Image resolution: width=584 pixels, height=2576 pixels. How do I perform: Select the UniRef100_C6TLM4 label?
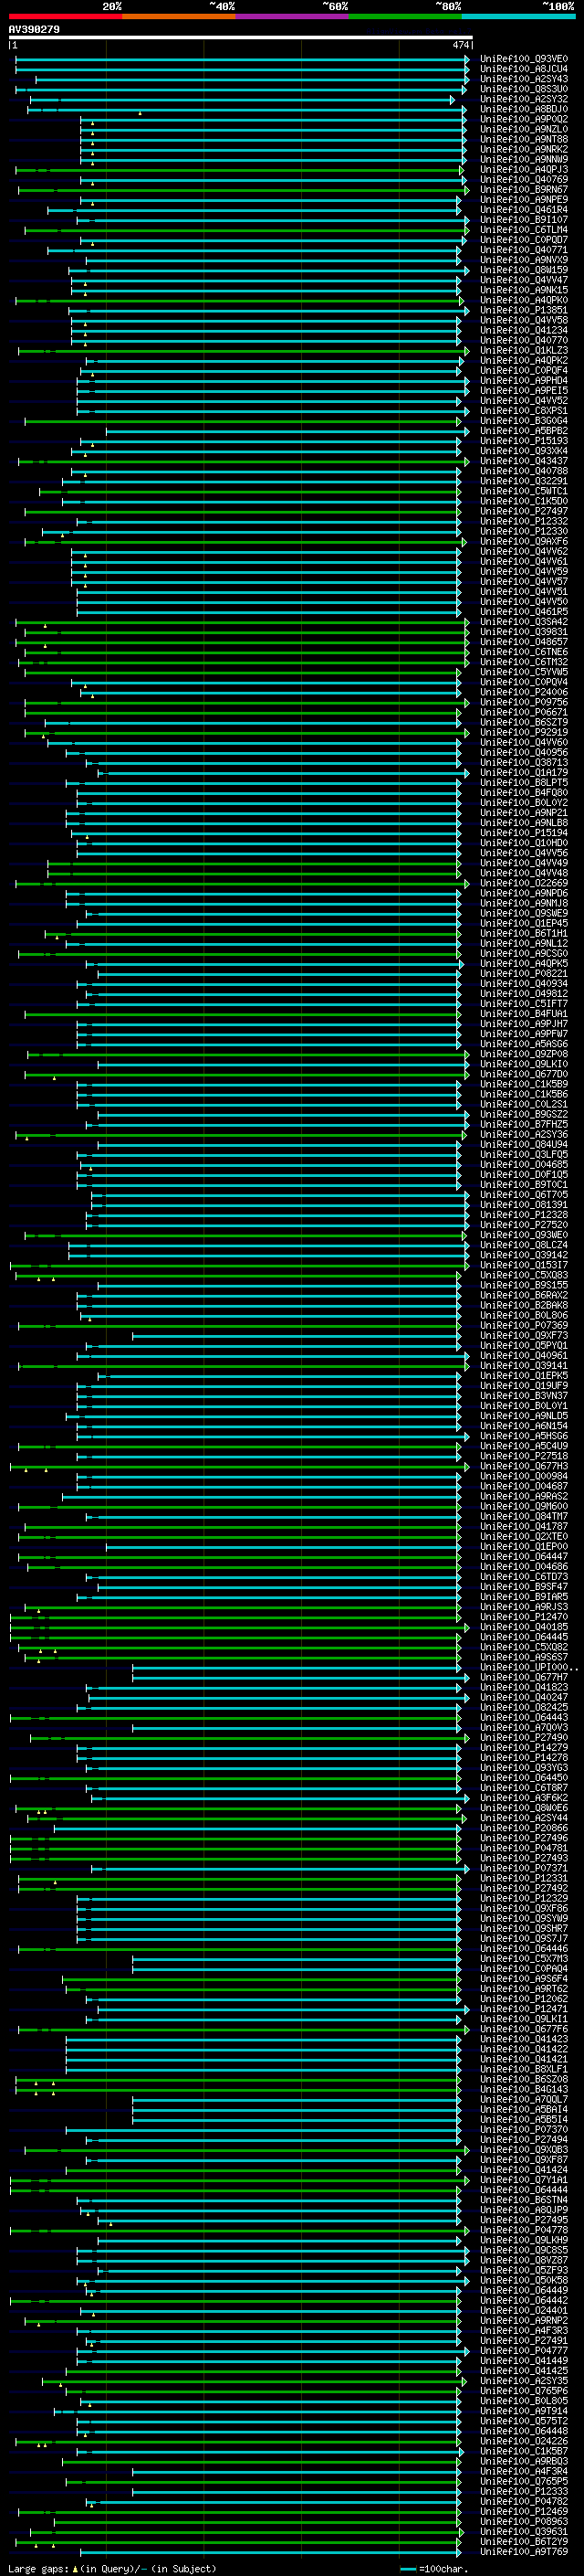[x=523, y=230]
